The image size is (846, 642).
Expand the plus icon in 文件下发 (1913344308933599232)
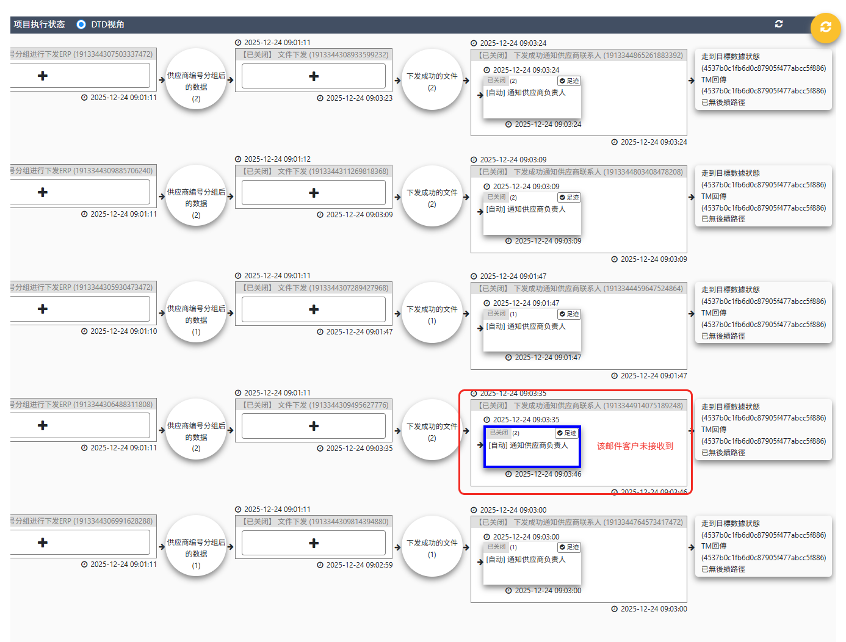(314, 76)
